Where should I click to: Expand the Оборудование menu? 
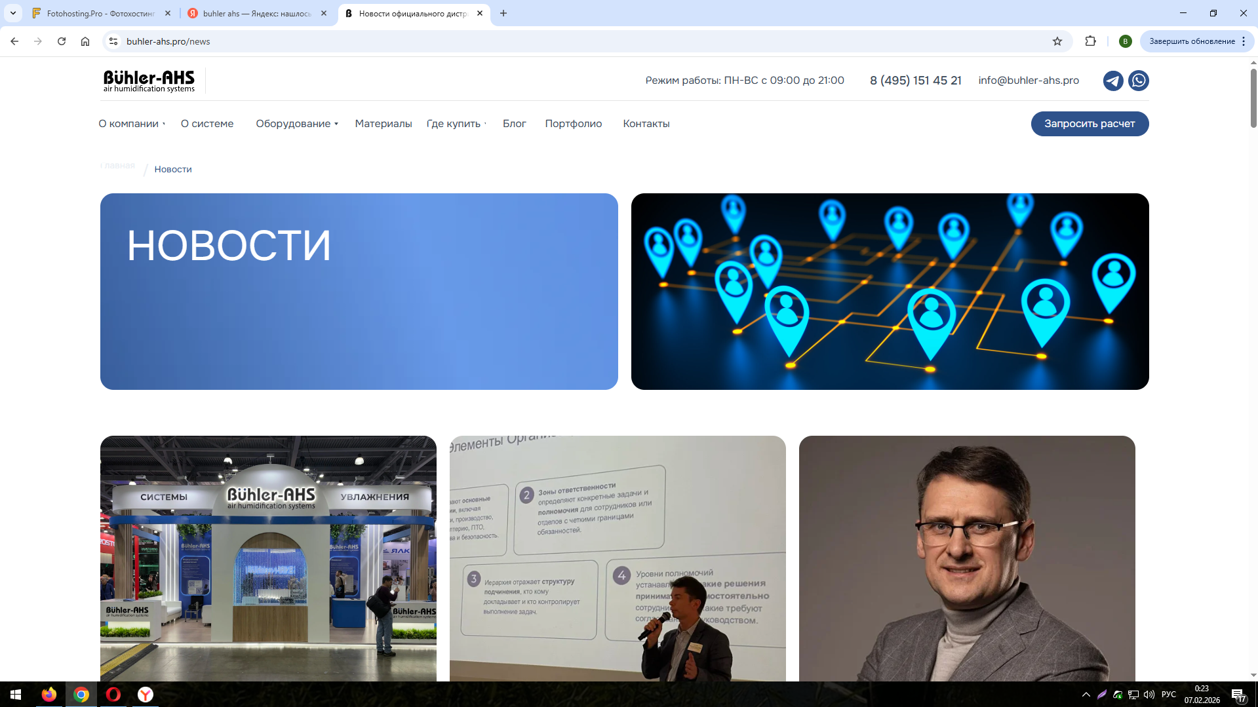(x=297, y=124)
